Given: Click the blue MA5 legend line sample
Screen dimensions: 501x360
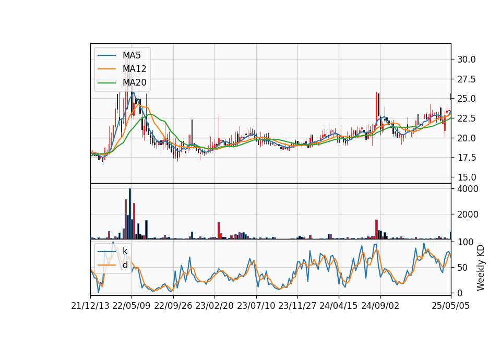Looking at the screenshot, I should (x=106, y=55).
